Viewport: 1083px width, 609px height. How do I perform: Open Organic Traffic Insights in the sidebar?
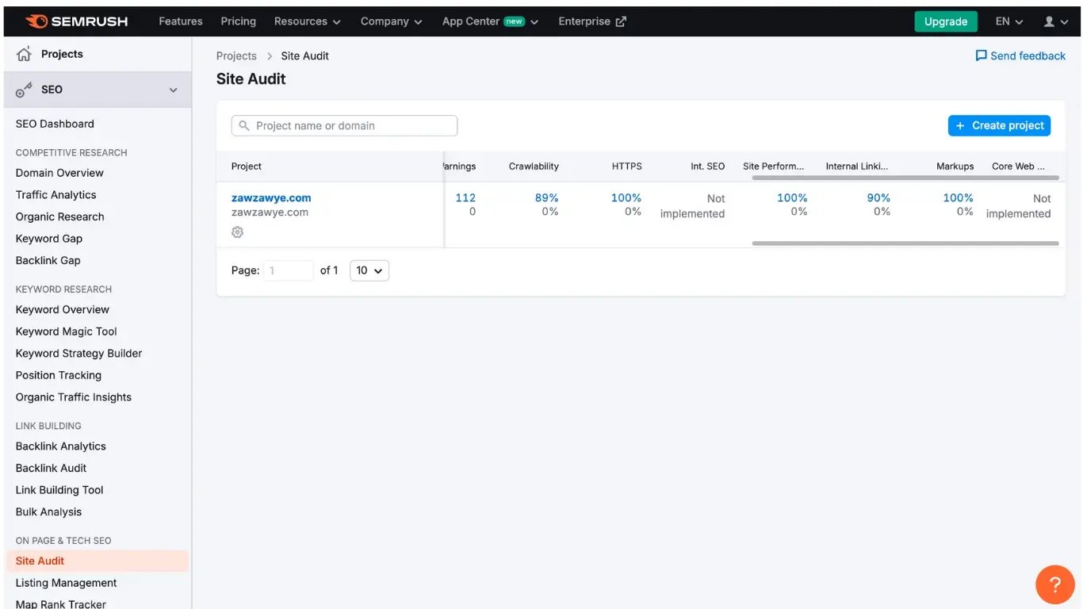coord(74,397)
